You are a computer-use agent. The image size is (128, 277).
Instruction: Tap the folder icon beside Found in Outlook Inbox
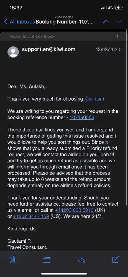tap(116, 36)
